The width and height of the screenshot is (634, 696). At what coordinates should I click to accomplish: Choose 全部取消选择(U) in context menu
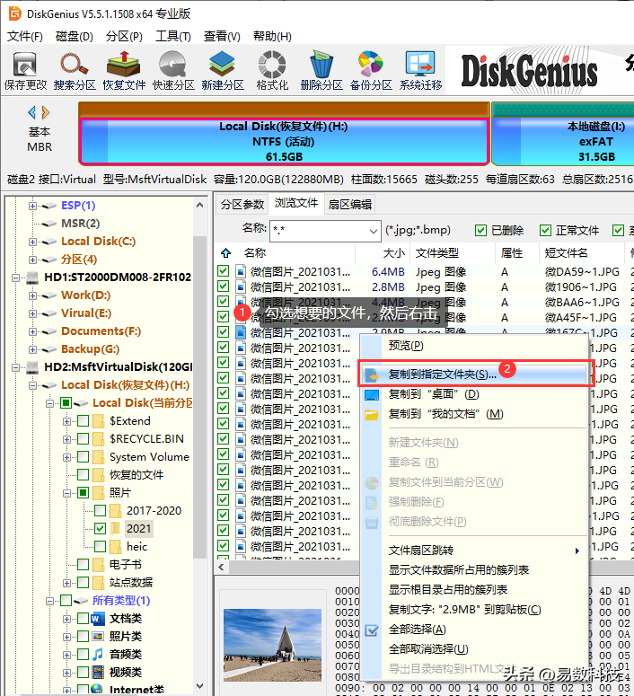428,649
